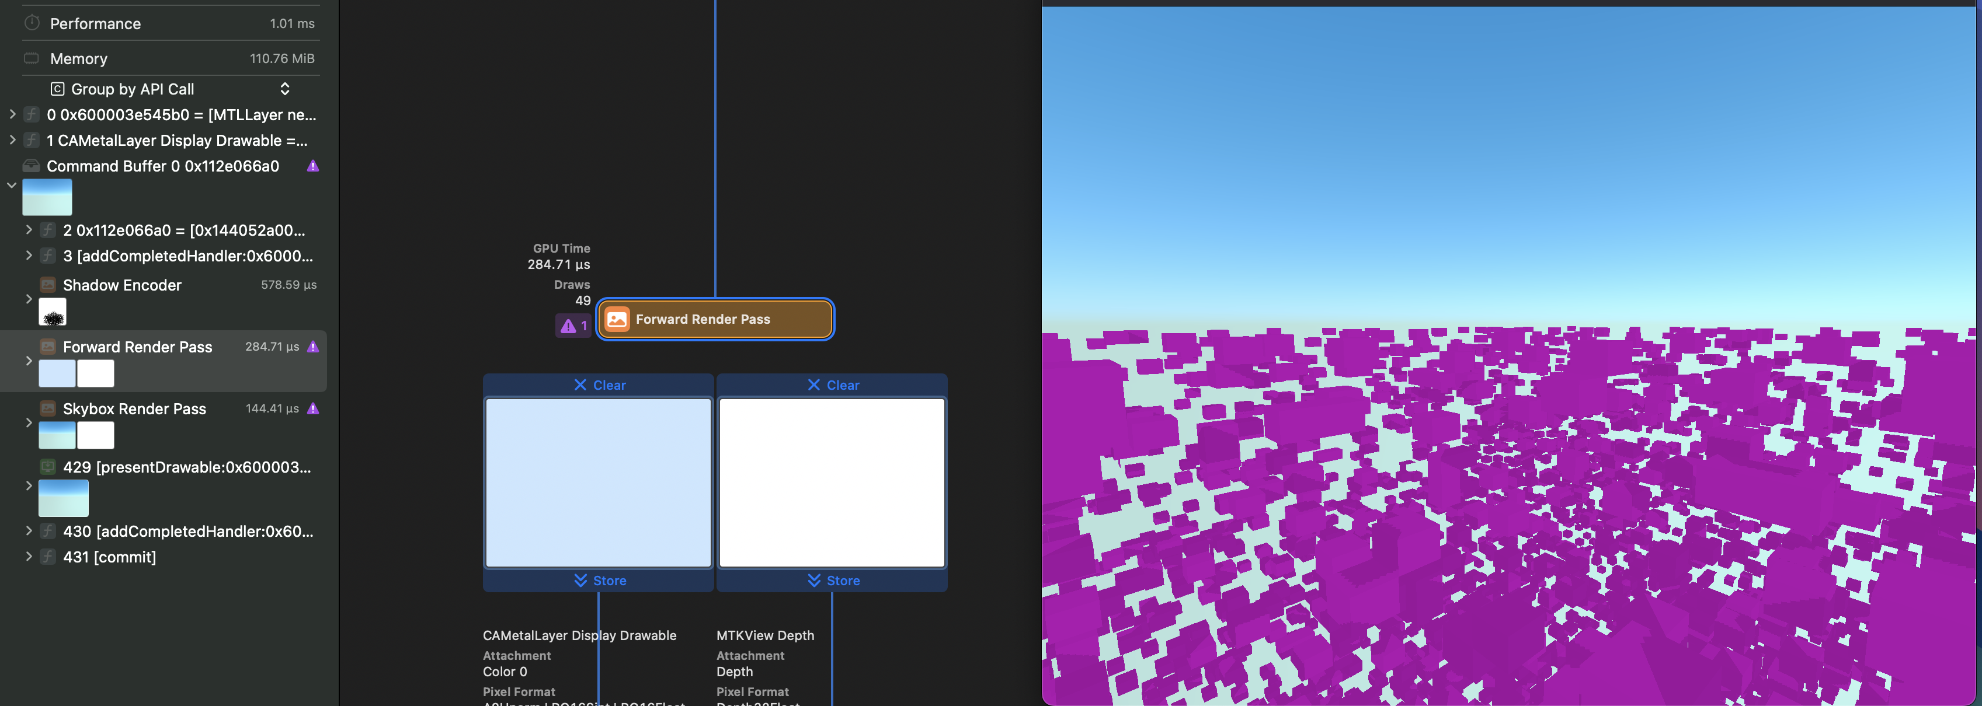Select the Memory 110.76 MiB row
Screen dimensions: 1982x706
(170, 58)
